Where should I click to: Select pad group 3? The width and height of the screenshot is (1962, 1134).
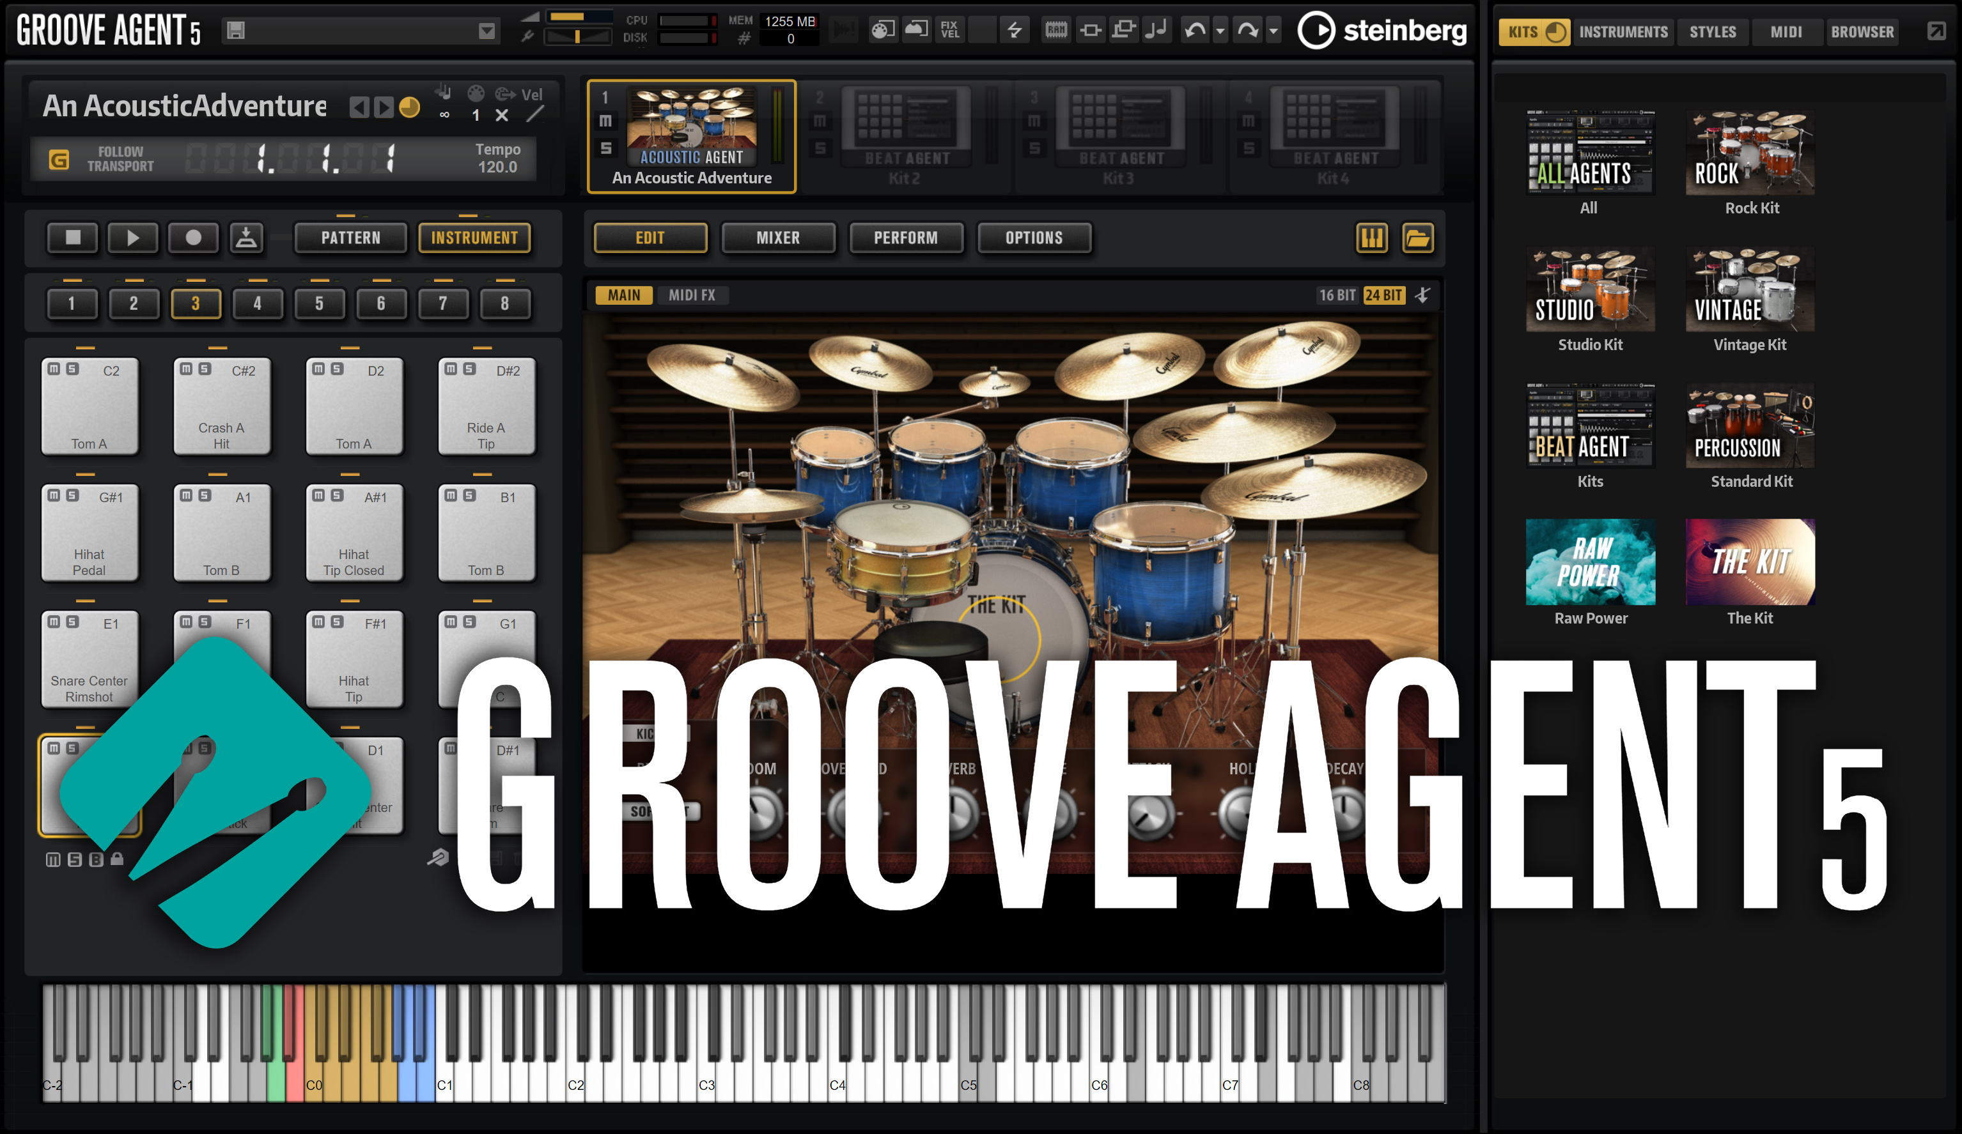pyautogui.click(x=196, y=303)
